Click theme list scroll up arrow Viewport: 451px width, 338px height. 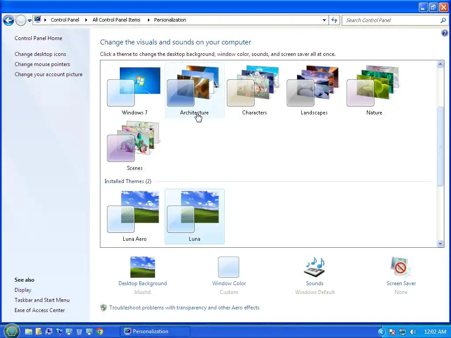[x=440, y=64]
